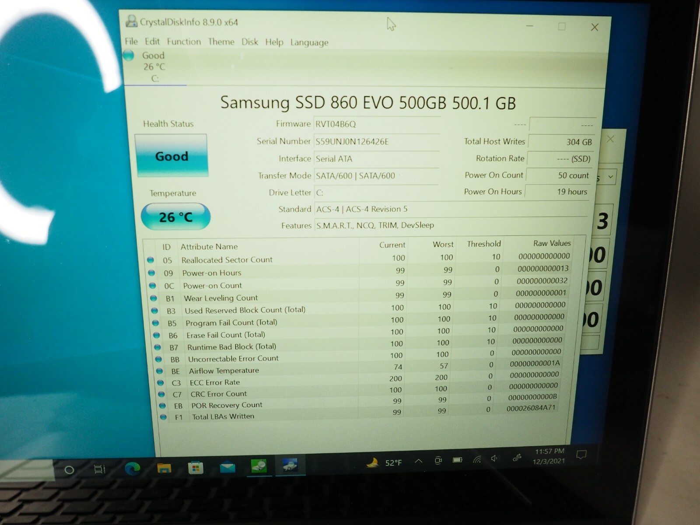
Task: Open File Explorer from taskbar
Action: pyautogui.click(x=164, y=469)
